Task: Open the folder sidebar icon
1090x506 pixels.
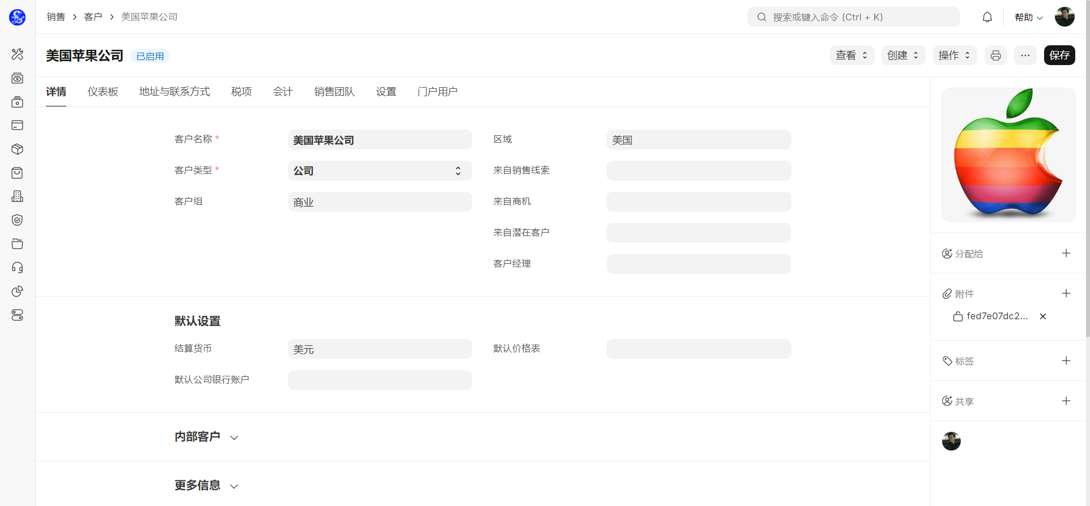Action: (x=18, y=244)
